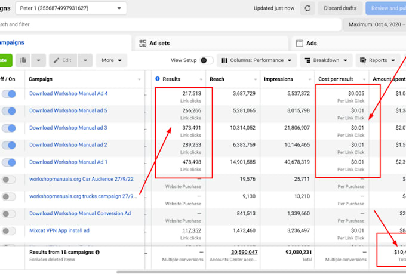Click the Results column info icon

(x=158, y=79)
